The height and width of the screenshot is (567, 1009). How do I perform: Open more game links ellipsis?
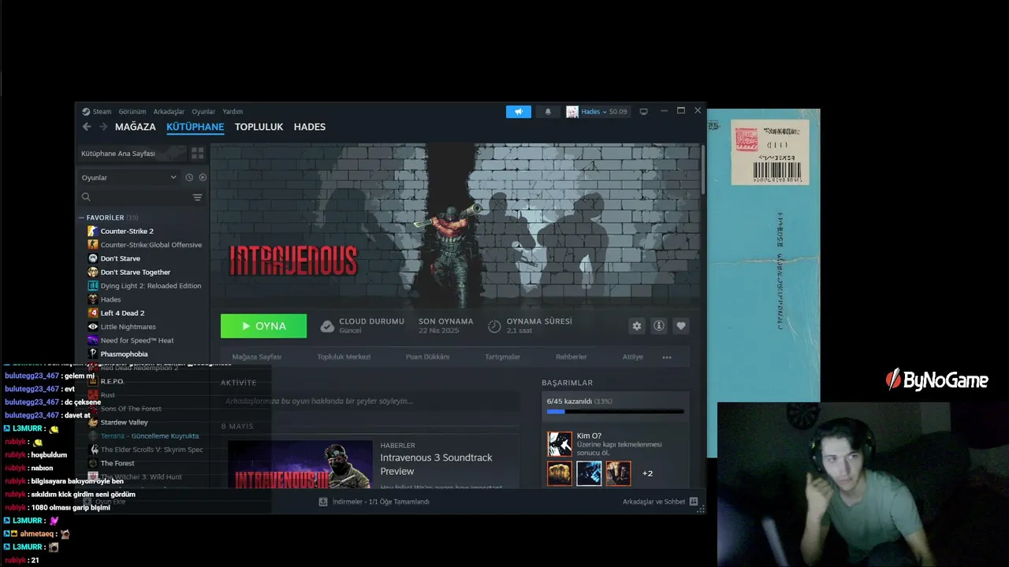point(667,358)
